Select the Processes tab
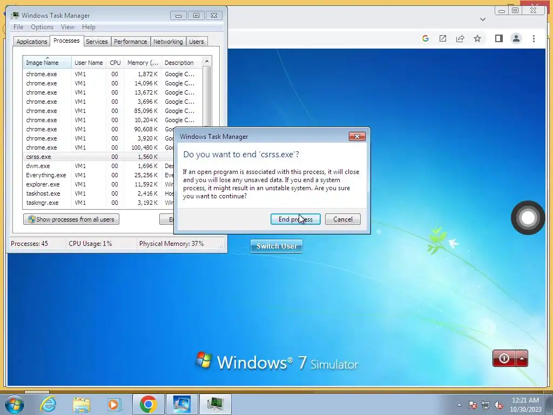This screenshot has height=415, width=553. click(66, 41)
